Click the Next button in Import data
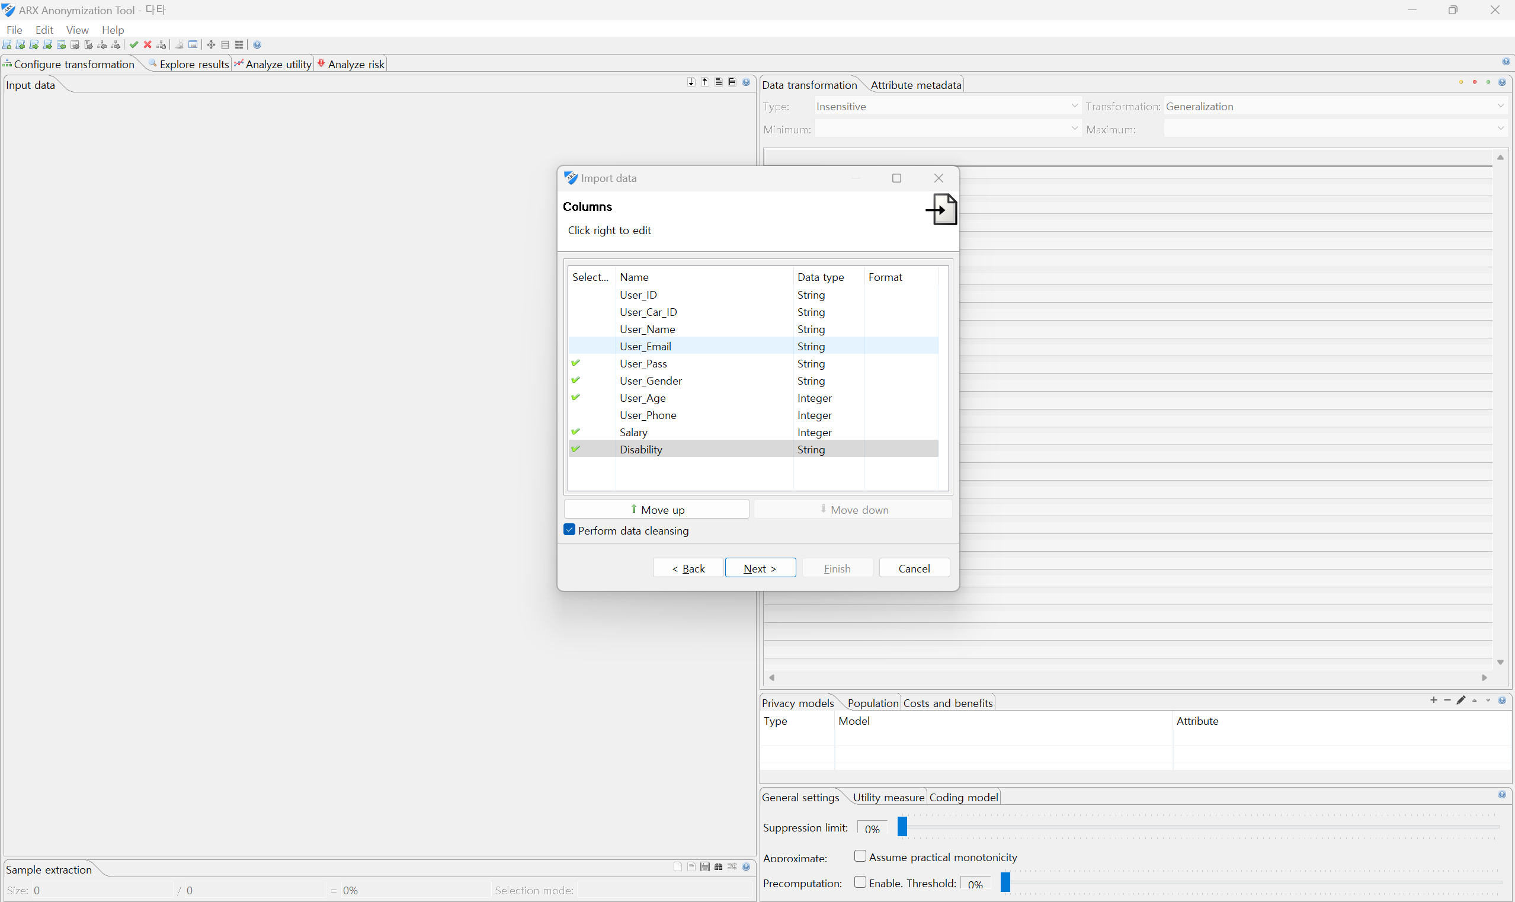 pos(760,568)
